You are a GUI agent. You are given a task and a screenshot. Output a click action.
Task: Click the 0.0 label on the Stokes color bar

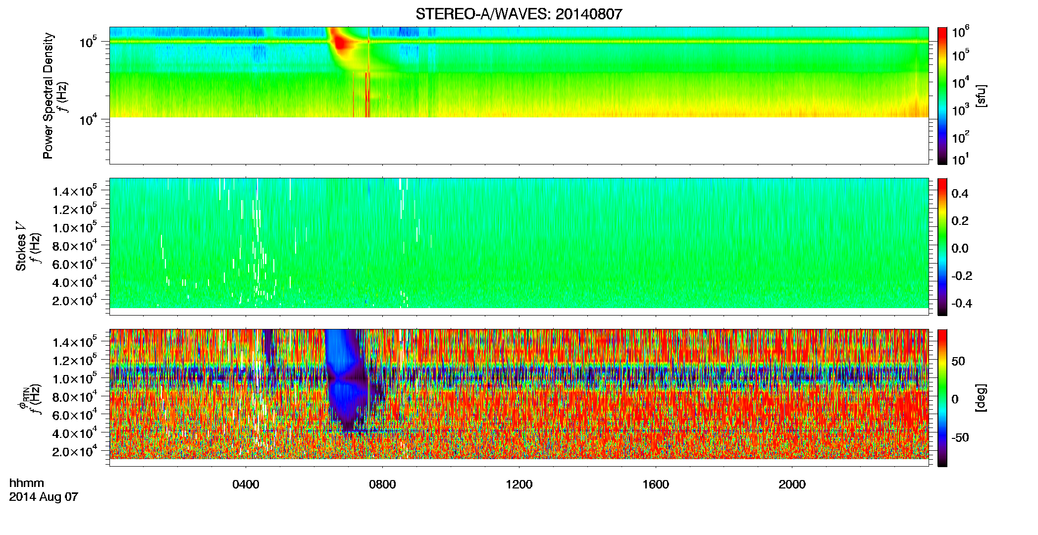[x=960, y=249]
